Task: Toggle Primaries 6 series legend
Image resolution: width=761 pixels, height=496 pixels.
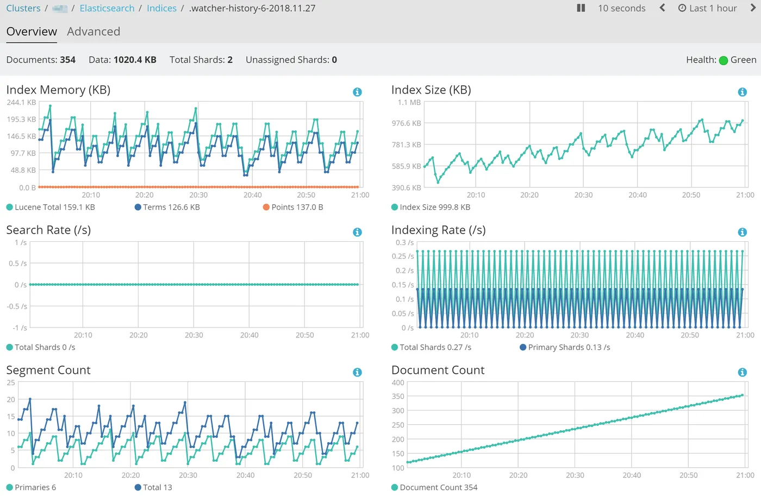Action: tap(31, 487)
